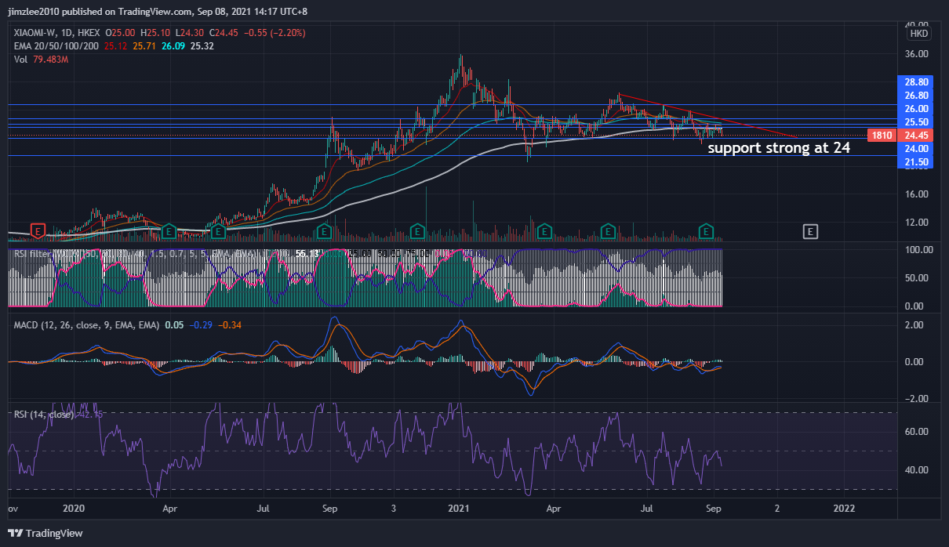The width and height of the screenshot is (949, 547).
Task: Click the blue MACD value -0.29
Action: pos(202,324)
